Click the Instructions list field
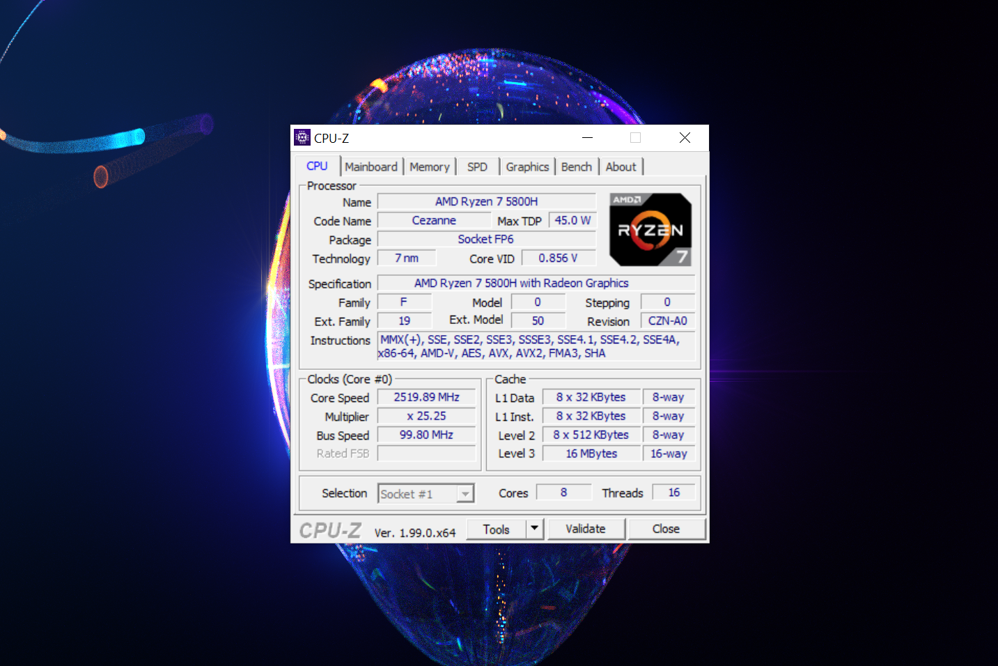 [x=536, y=346]
